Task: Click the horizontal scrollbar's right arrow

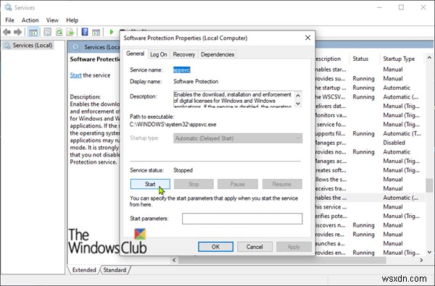Action: pos(421,260)
